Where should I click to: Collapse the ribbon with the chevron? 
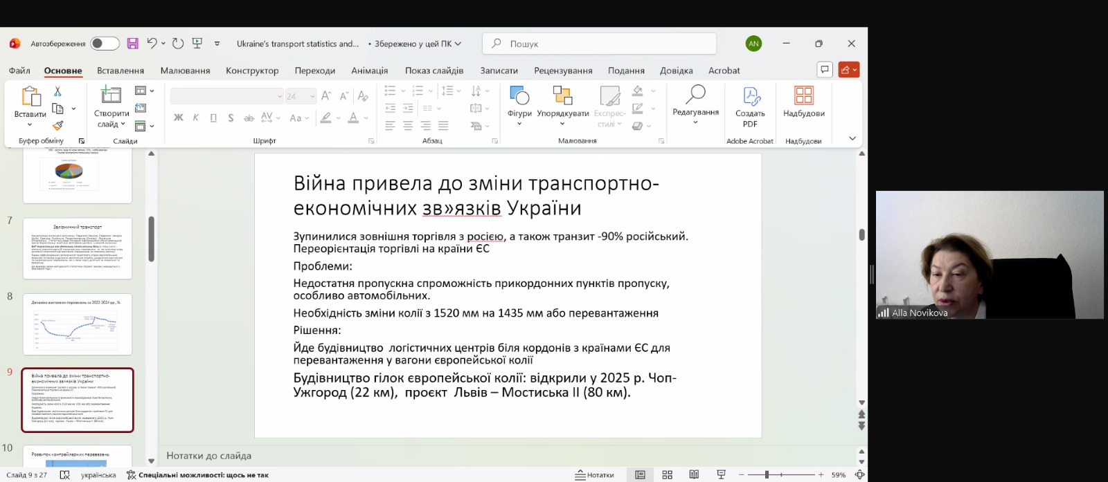click(852, 138)
